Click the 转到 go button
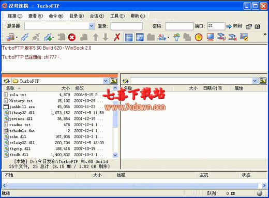 (x=234, y=26)
